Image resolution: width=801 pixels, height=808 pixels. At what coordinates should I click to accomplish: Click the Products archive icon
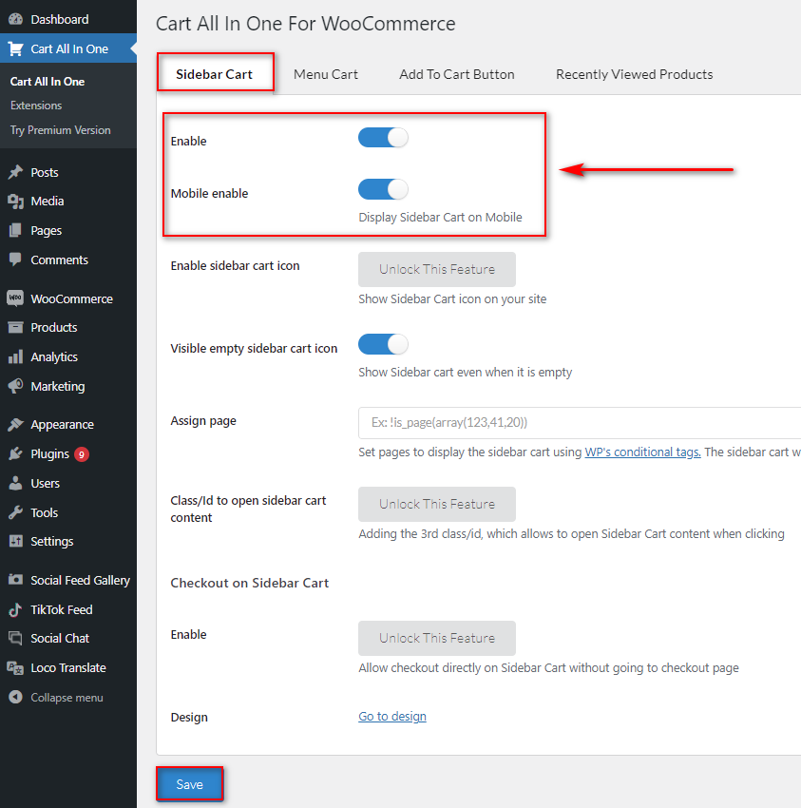[15, 327]
